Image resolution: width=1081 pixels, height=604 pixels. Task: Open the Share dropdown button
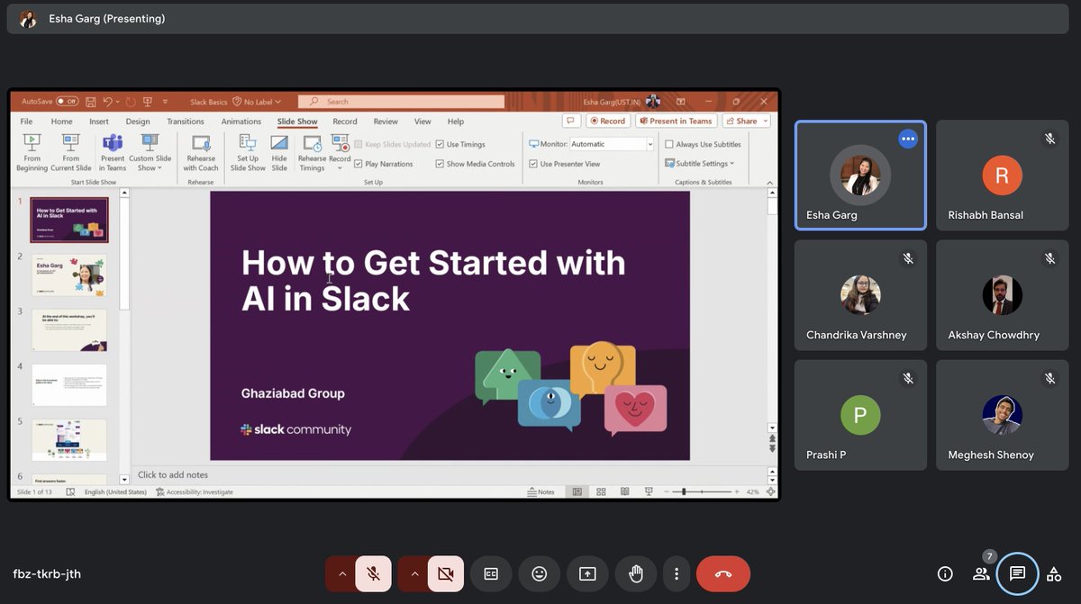point(747,121)
